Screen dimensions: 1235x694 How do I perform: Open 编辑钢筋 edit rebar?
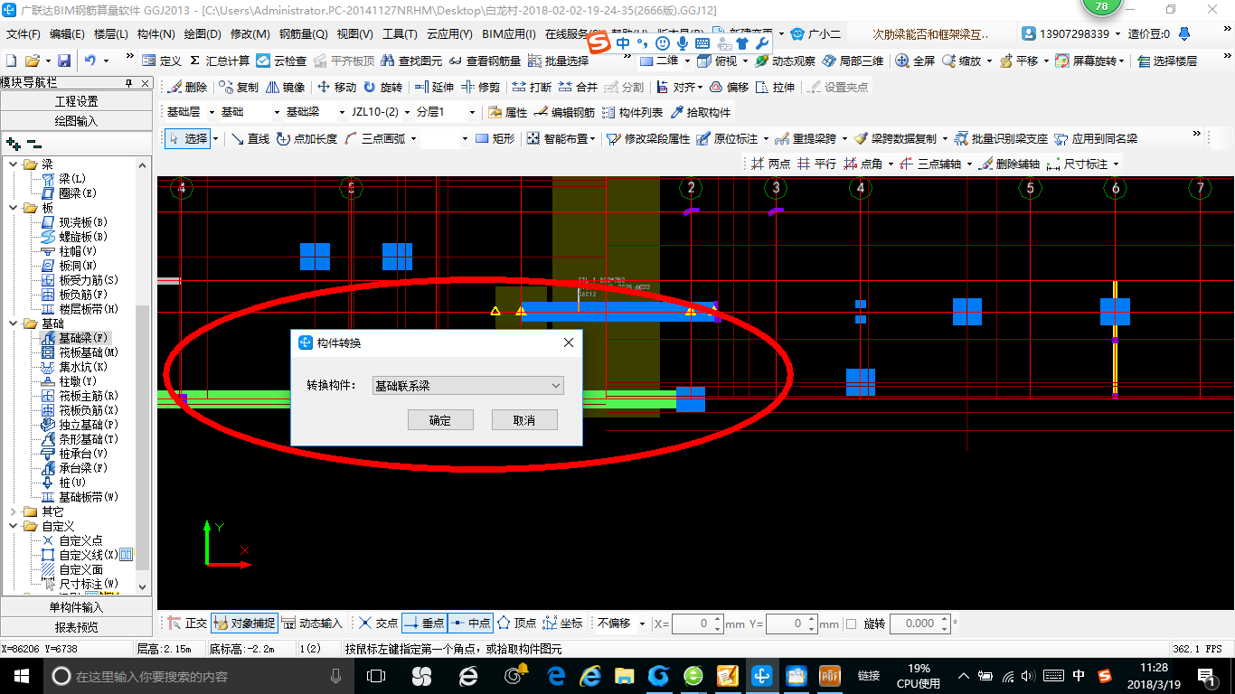click(x=565, y=113)
